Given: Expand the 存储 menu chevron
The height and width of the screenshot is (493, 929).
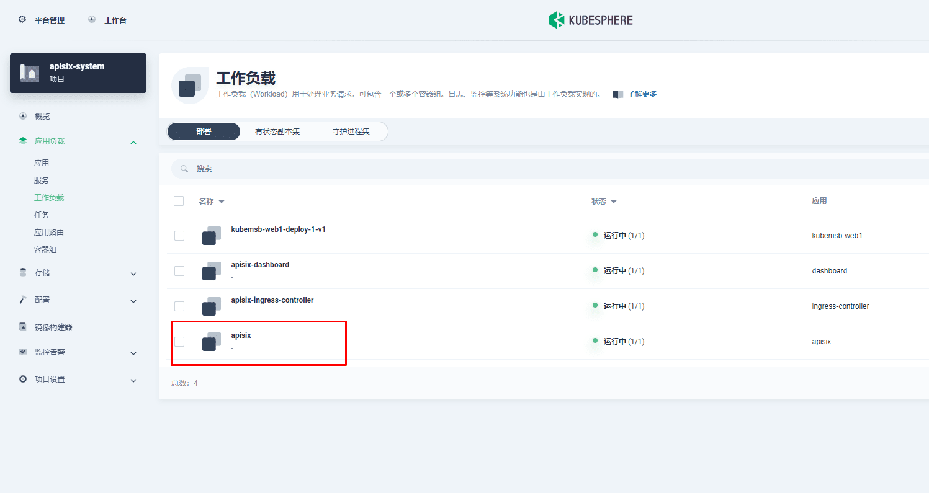Looking at the screenshot, I should 133,274.
